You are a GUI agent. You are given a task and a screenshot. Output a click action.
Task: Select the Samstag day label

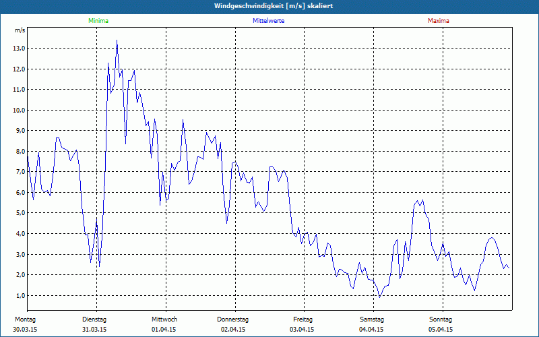coord(371,319)
